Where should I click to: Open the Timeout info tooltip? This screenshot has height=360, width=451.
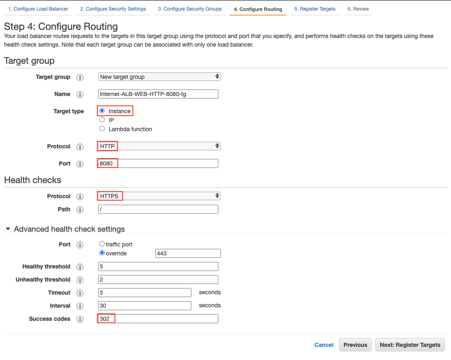click(x=80, y=293)
